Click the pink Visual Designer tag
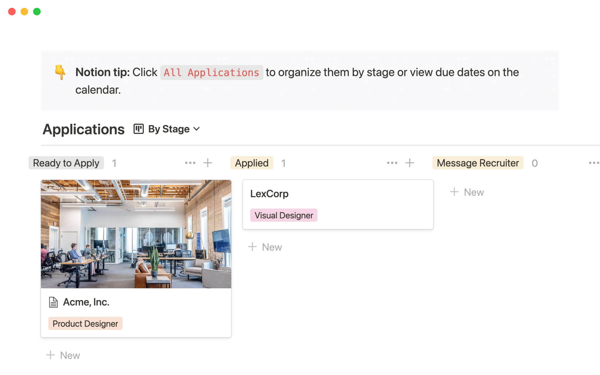The width and height of the screenshot is (600, 375). pos(284,215)
